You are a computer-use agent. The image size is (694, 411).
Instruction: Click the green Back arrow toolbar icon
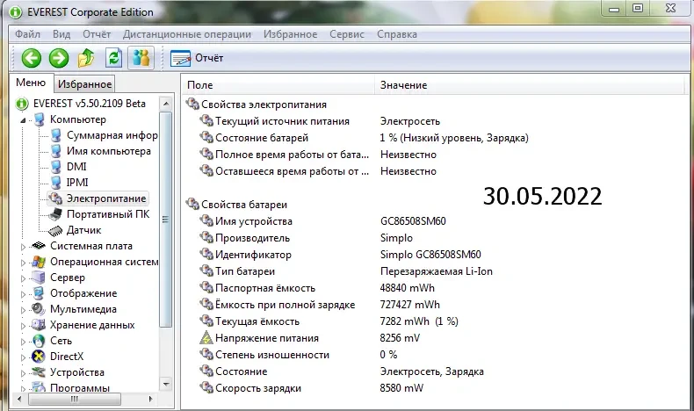(x=31, y=58)
